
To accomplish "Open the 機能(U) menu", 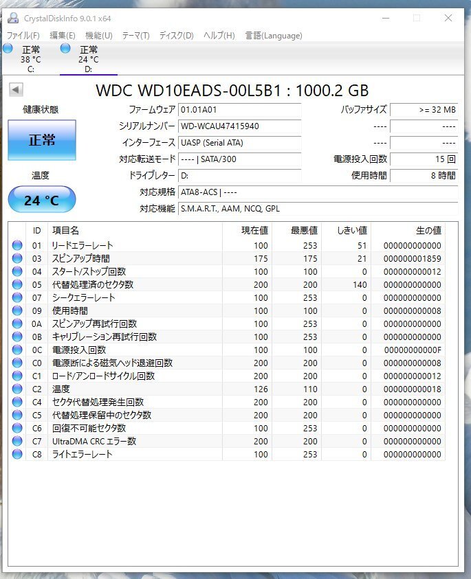I will pyautogui.click(x=99, y=36).
